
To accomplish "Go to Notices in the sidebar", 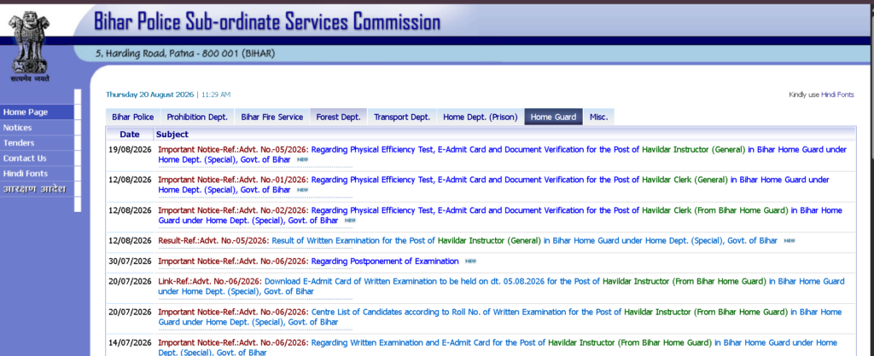I will 37,128.
